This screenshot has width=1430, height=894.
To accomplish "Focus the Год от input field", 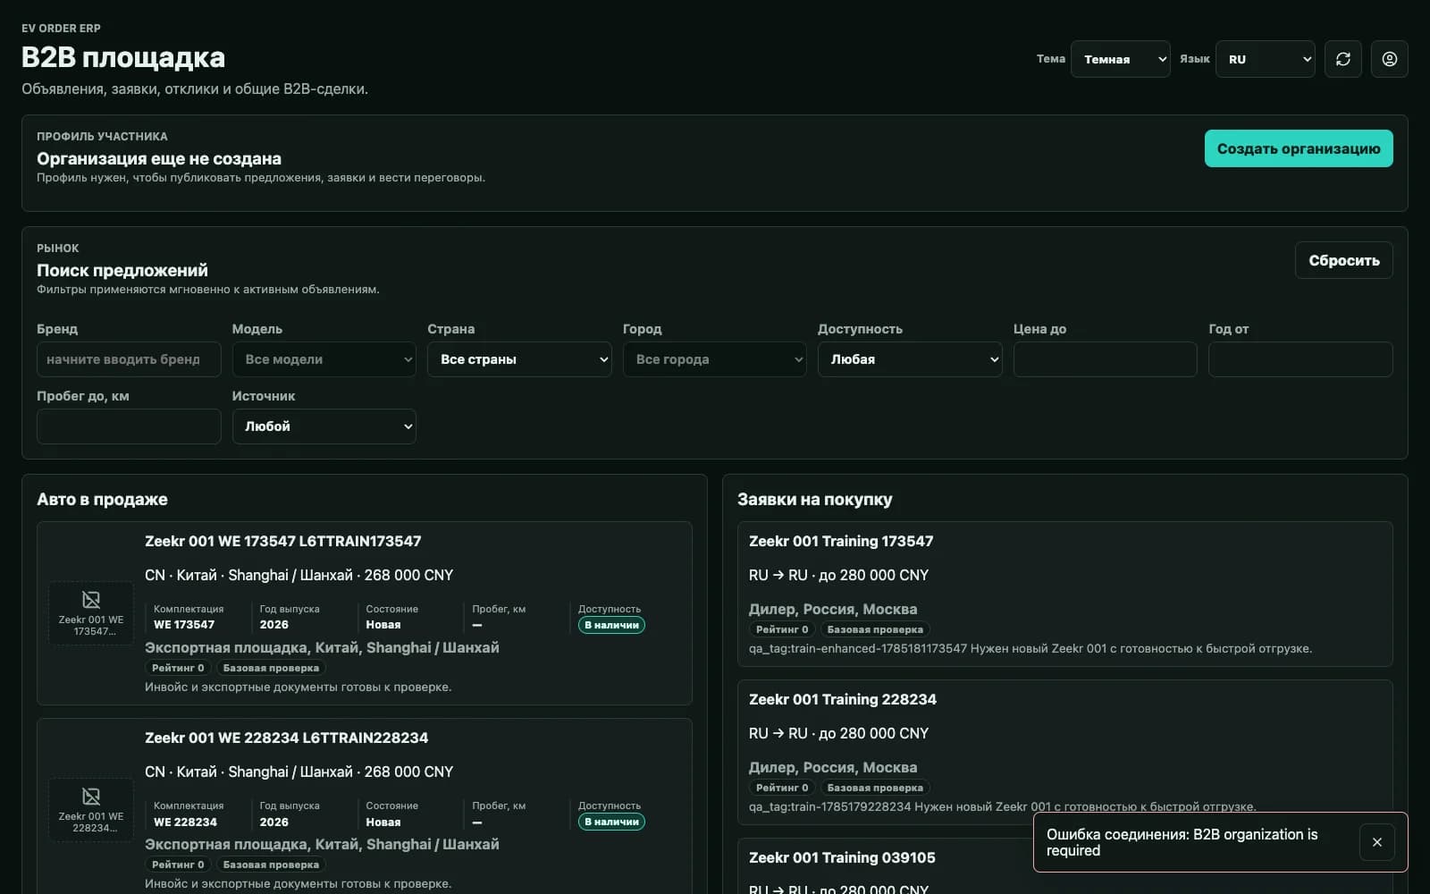I will (1300, 359).
